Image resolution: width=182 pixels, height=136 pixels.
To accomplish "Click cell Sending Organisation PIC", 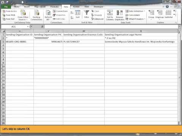I will pos(48,34).
